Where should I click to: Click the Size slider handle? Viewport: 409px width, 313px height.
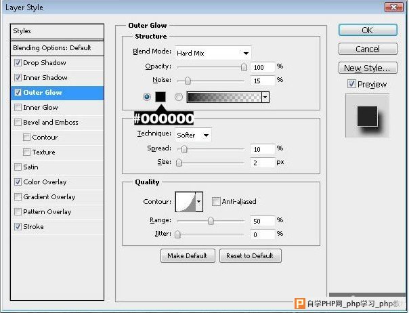click(x=179, y=163)
